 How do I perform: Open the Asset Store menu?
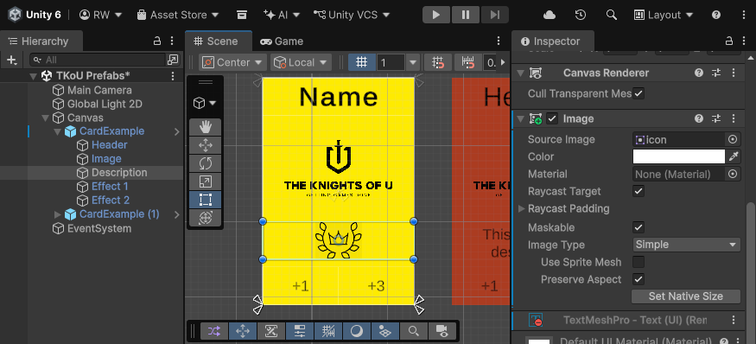pyautogui.click(x=177, y=15)
